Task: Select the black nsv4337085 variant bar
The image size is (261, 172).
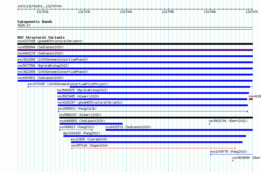Action: pos(135,44)
